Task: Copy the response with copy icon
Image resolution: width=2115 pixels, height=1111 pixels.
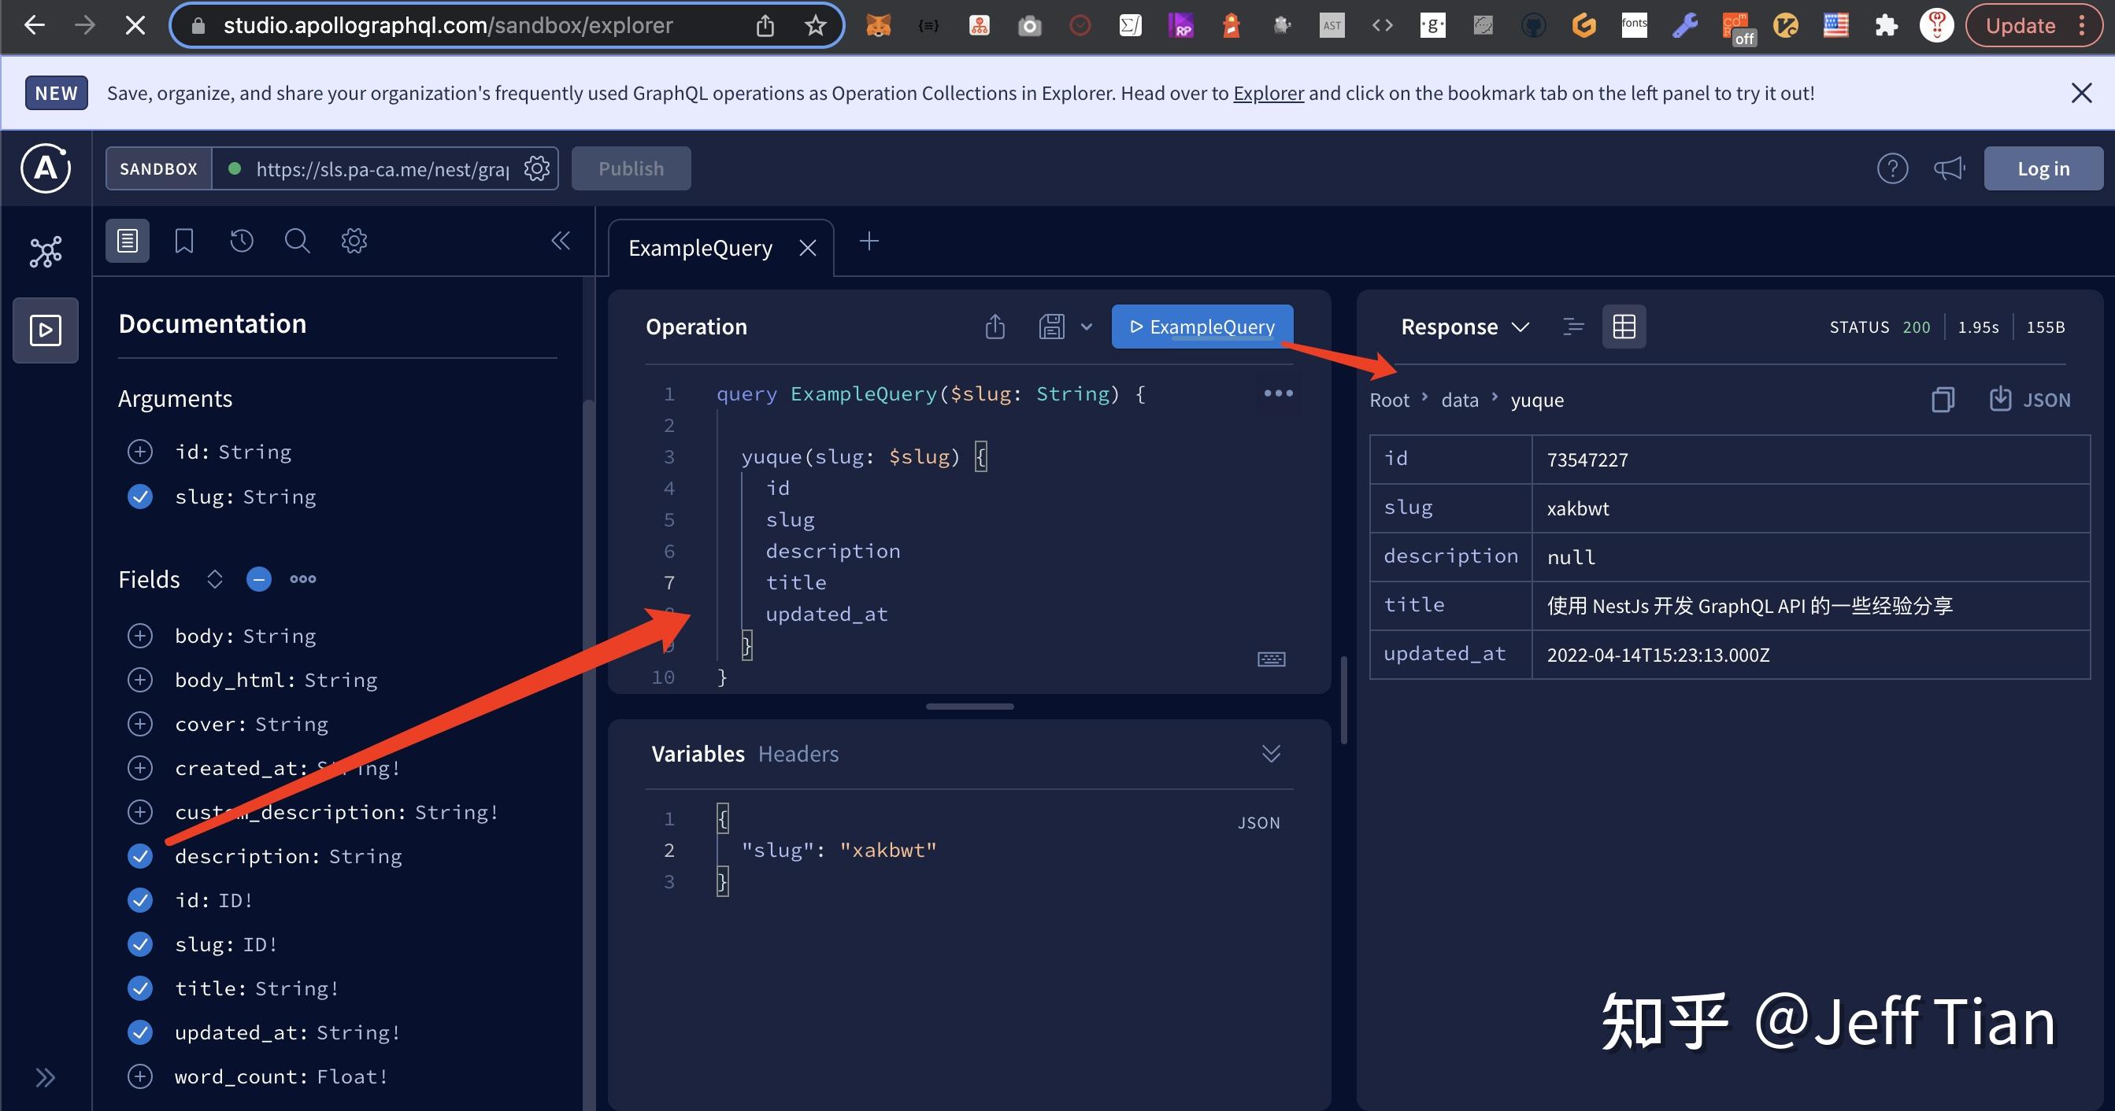Action: coord(1943,400)
